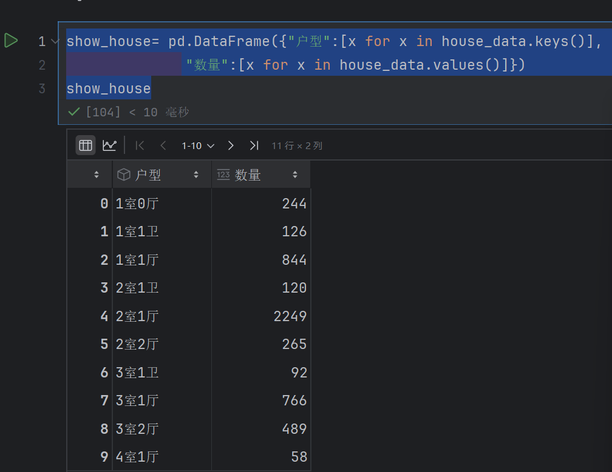Select the quantity value 244
612x472 pixels.
click(294, 204)
